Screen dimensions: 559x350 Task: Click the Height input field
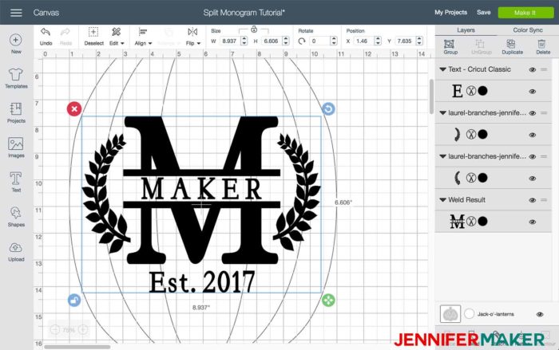pos(272,41)
